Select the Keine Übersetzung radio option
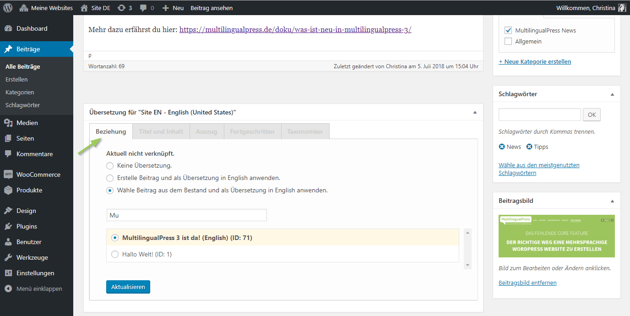 pos(110,165)
